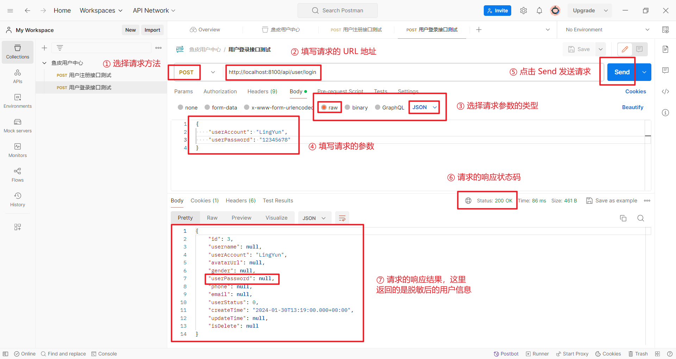
Task: Select the binary body option
Action: click(x=348, y=107)
